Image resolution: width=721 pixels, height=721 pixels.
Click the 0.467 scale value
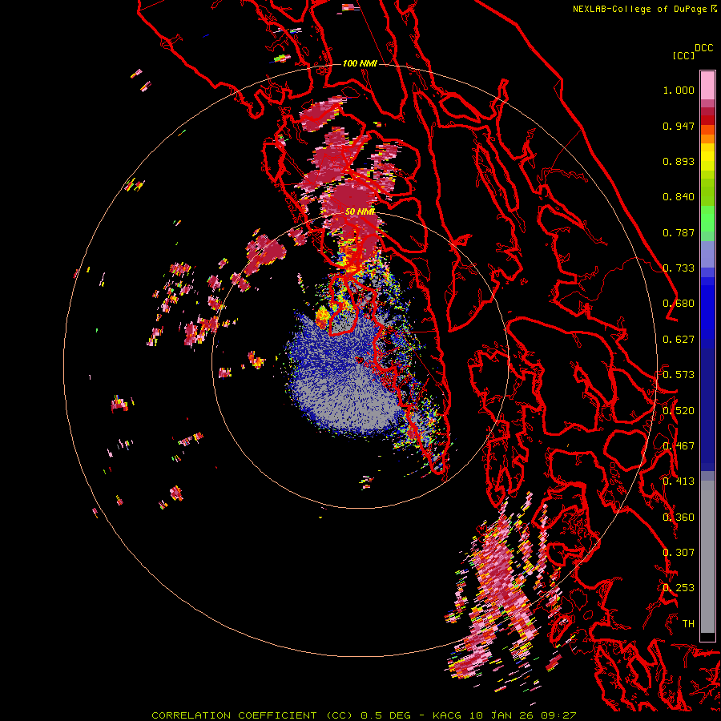[679, 446]
